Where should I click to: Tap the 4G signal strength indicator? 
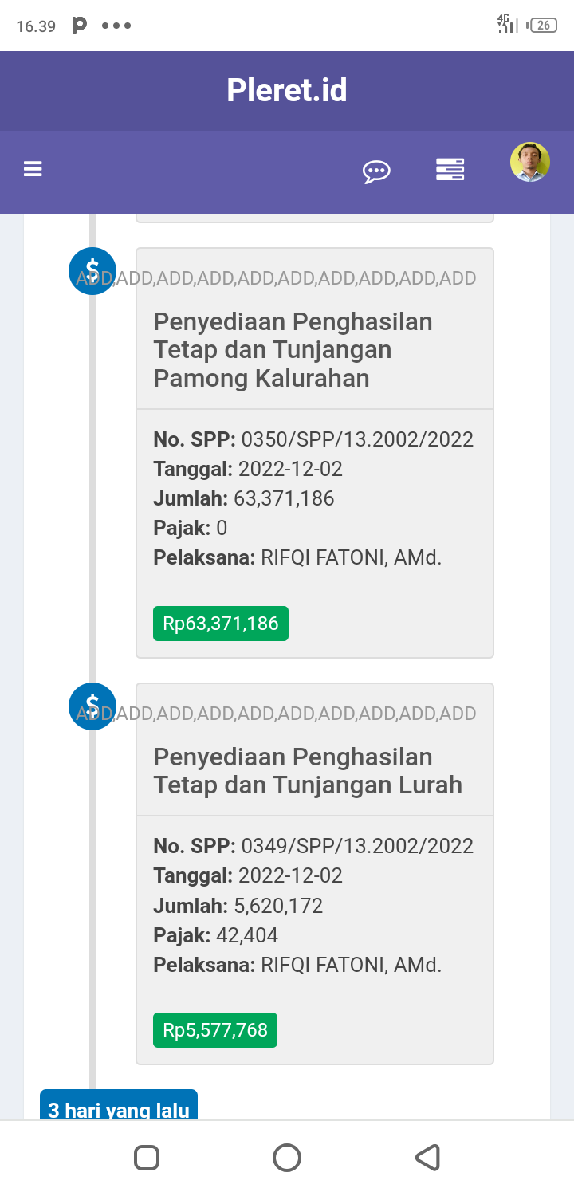pyautogui.click(x=505, y=25)
